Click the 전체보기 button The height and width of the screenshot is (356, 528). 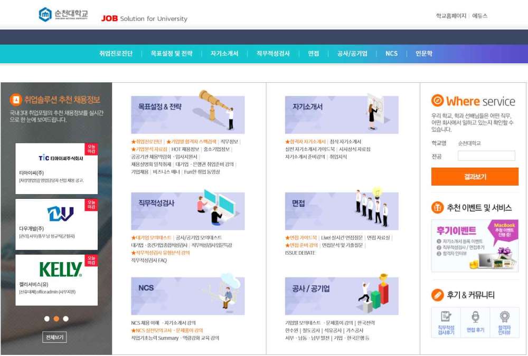point(54,337)
